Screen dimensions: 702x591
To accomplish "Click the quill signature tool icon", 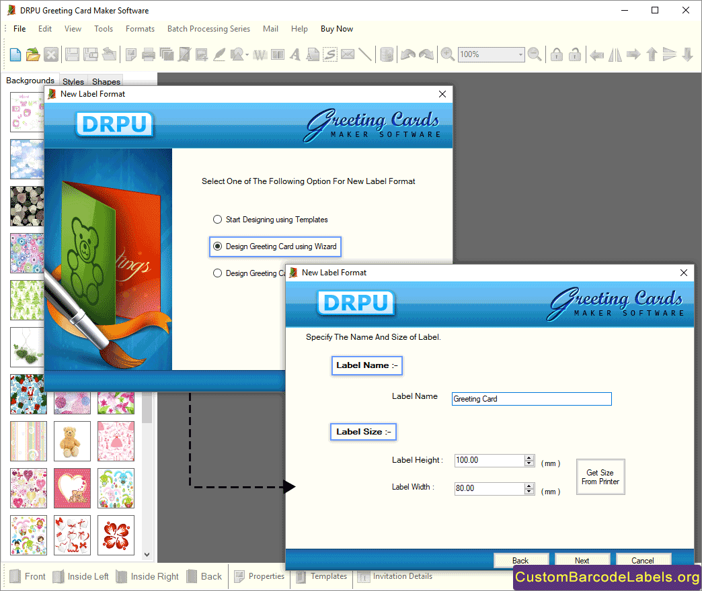I will [219, 54].
